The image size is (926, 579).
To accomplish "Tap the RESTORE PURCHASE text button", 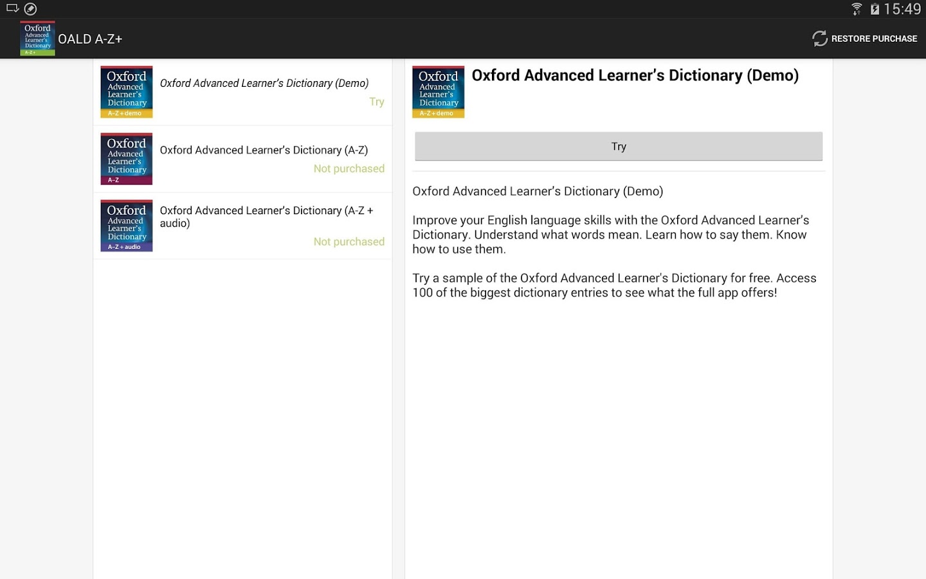I will (x=874, y=39).
